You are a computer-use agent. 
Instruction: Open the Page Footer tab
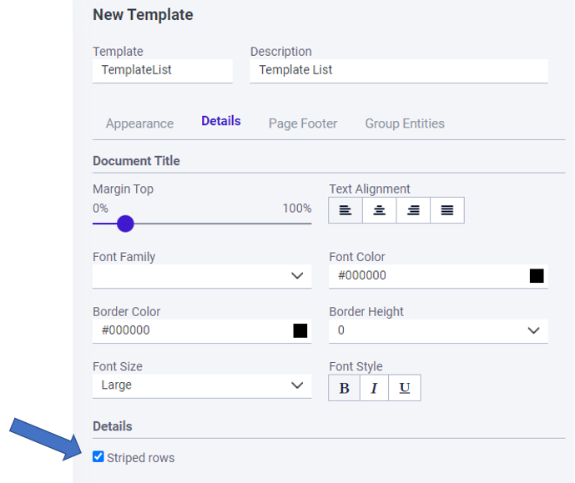303,123
